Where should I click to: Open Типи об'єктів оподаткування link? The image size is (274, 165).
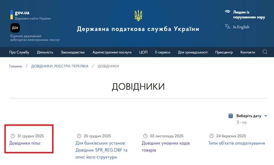236,143
